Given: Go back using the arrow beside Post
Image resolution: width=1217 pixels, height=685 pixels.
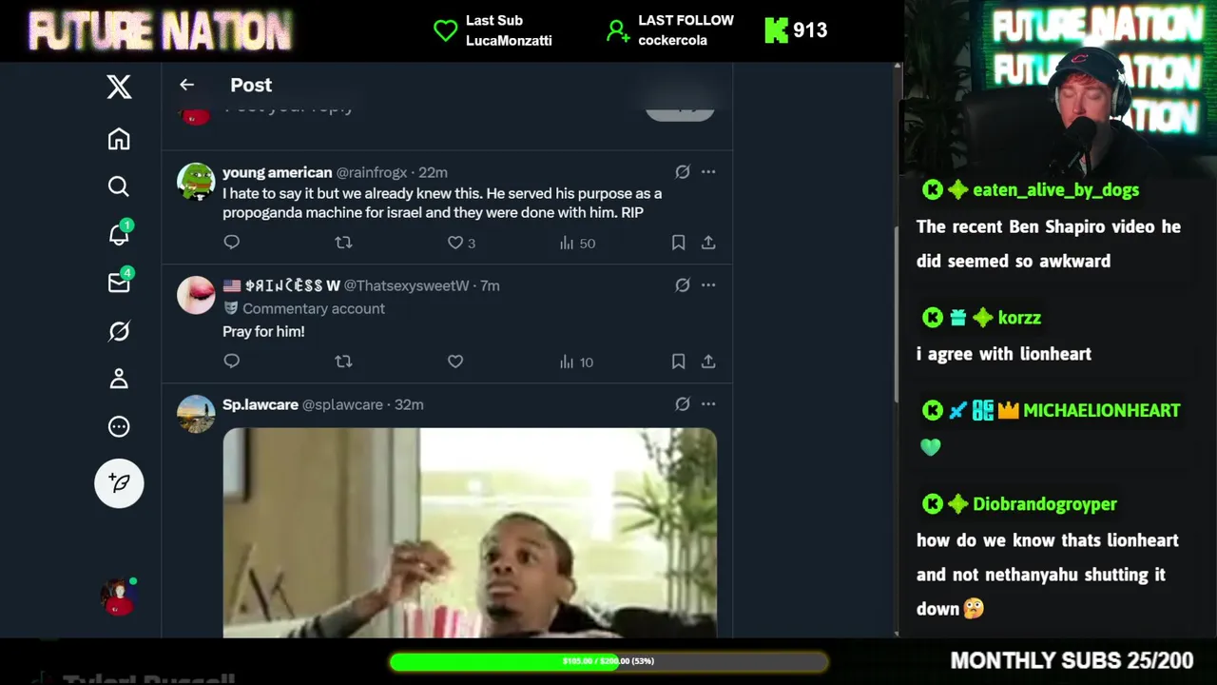Looking at the screenshot, I should point(186,85).
